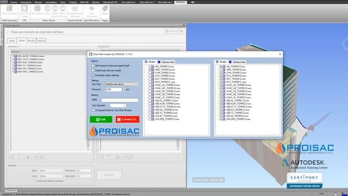The image size is (348, 196).
Task: Collapse the clash tests panel chevron
Action: click(7, 32)
